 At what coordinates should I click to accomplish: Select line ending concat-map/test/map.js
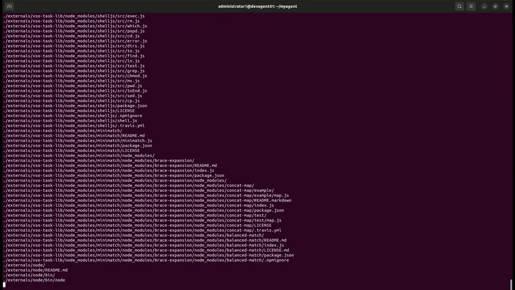click(x=142, y=220)
